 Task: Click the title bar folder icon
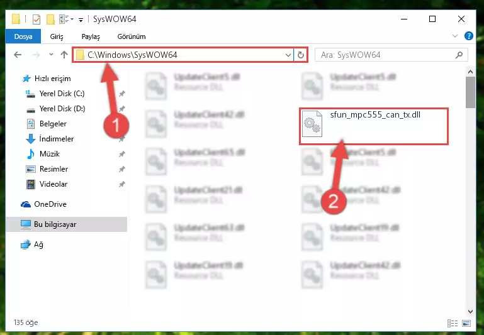pos(16,19)
